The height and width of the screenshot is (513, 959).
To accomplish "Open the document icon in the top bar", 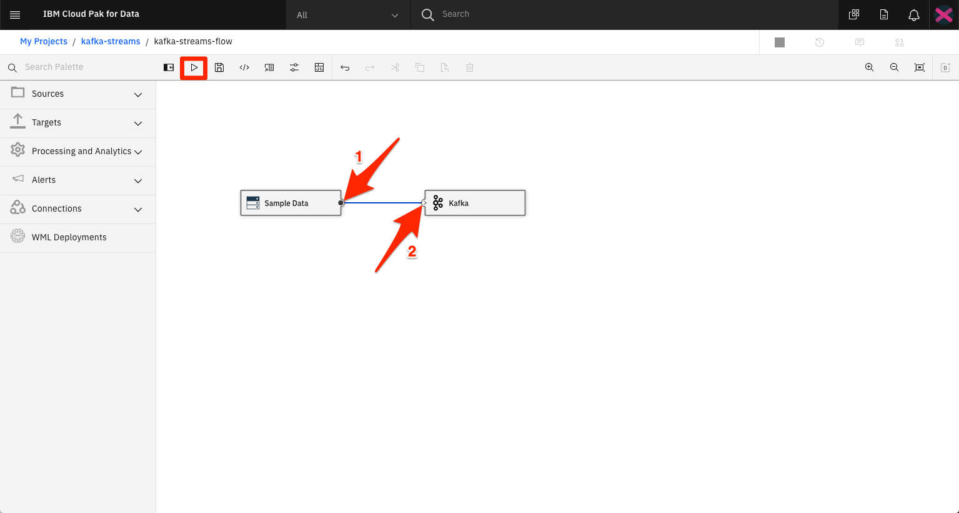I will (884, 14).
